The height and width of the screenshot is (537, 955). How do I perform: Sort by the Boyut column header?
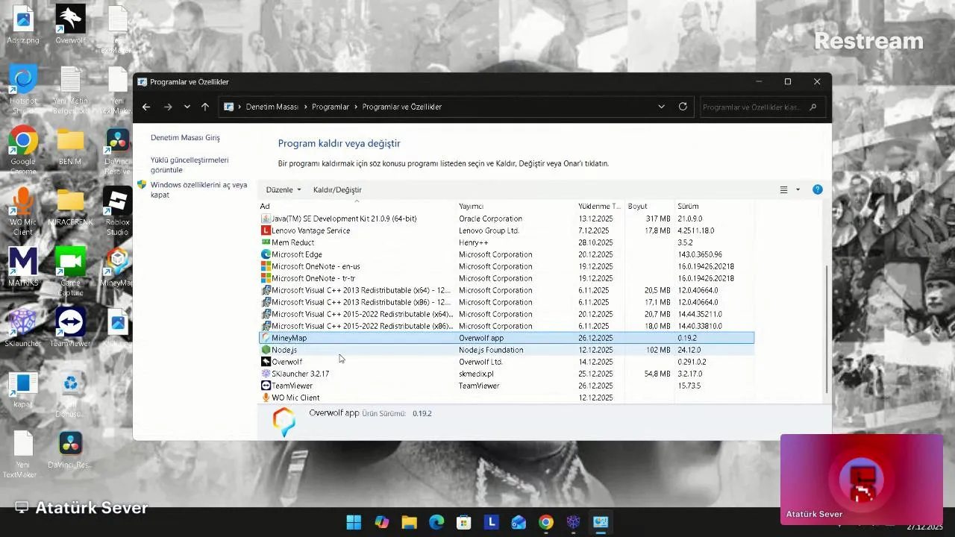pos(649,206)
